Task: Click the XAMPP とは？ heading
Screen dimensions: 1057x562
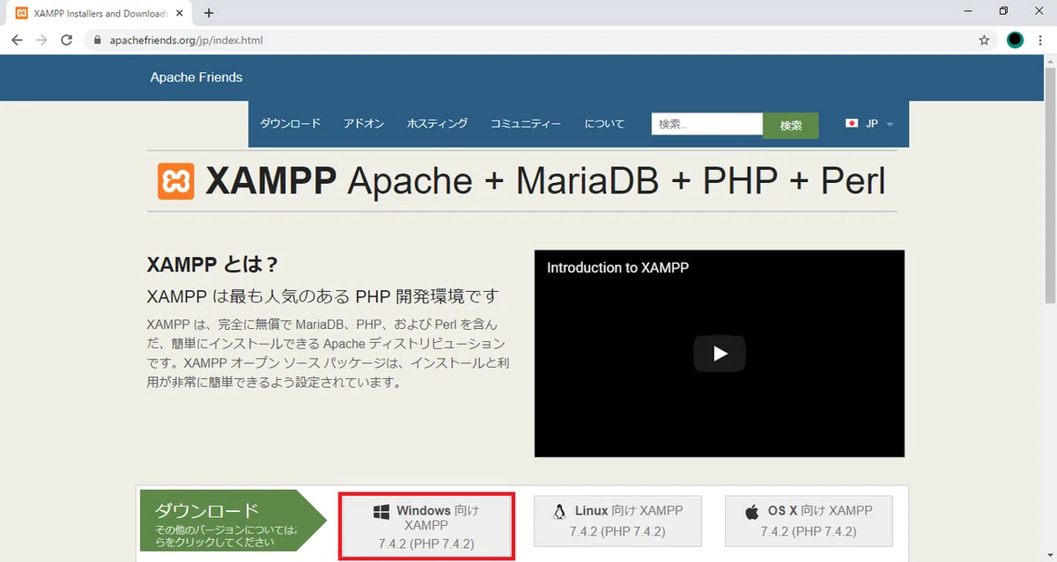Action: tap(212, 265)
